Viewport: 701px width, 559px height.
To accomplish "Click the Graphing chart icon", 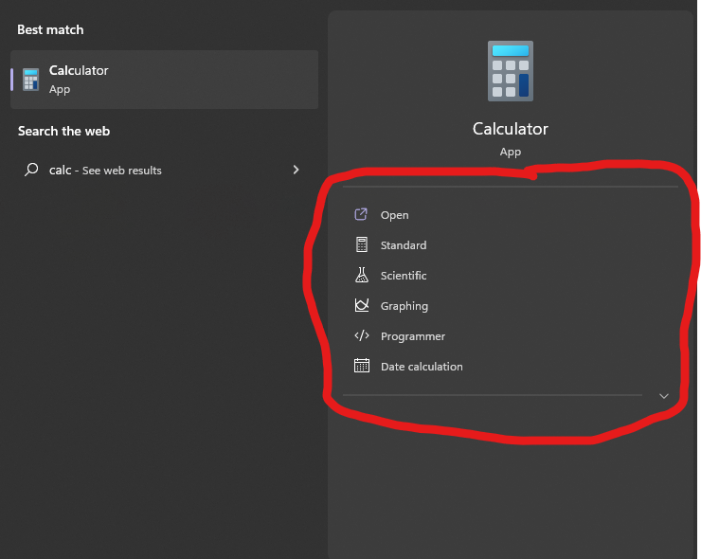I will coord(362,305).
